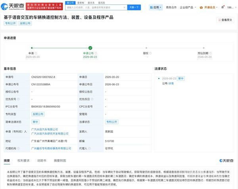Open the 应用 apps grid menu
This screenshot has height=189, width=238.
pos(155,7)
